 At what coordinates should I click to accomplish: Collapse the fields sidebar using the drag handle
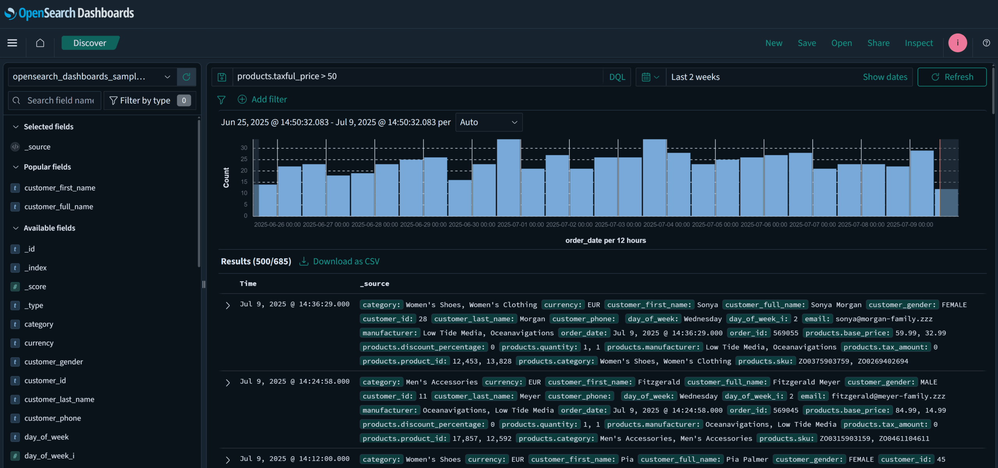point(204,285)
